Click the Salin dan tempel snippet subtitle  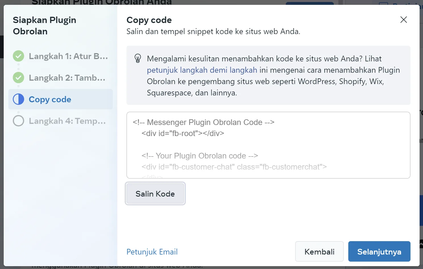tap(213, 31)
